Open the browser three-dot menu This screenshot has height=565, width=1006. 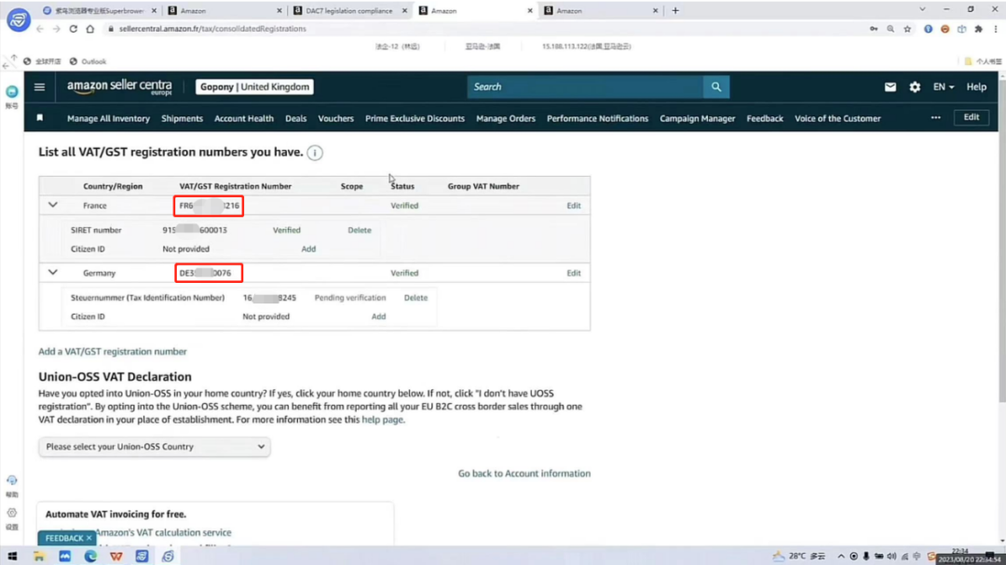point(996,29)
